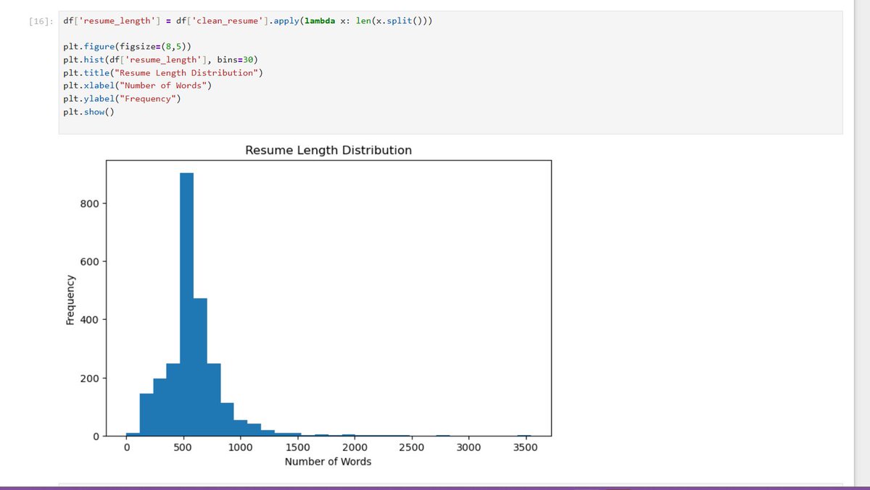Click the 500 x-axis tick label
Viewport: 870px width, 490px height.
[x=183, y=447]
